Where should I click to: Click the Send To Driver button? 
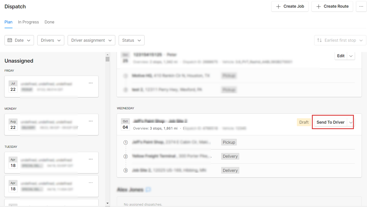330,122
